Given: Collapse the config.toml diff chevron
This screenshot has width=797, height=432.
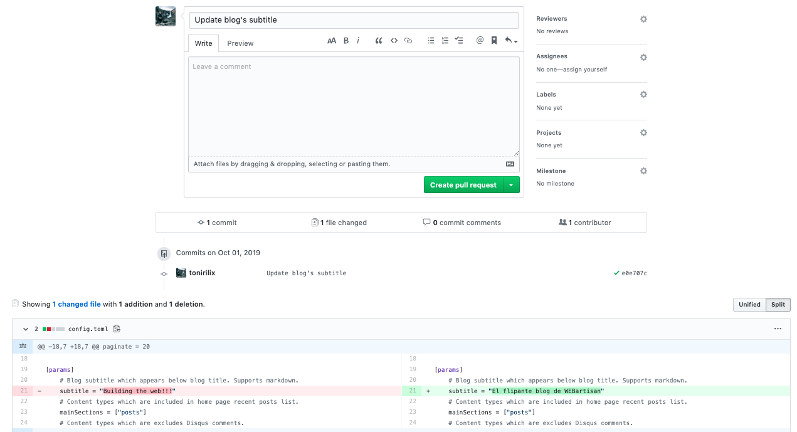Looking at the screenshot, I should [26, 329].
